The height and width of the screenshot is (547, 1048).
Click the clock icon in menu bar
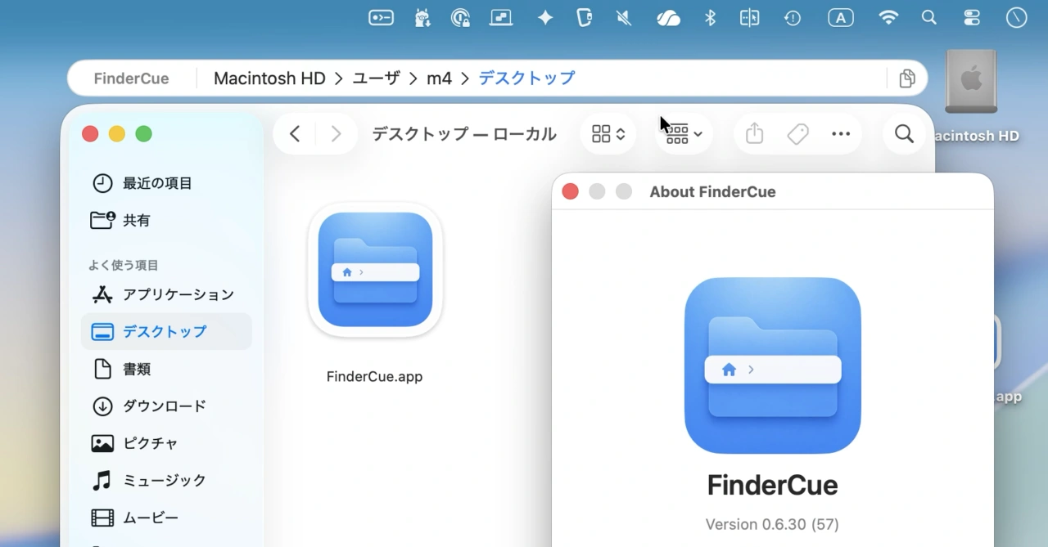coord(1016,18)
